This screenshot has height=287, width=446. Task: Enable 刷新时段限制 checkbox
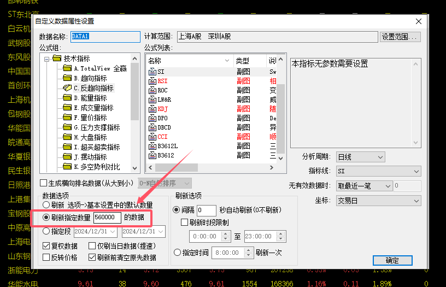pyautogui.click(x=184, y=222)
